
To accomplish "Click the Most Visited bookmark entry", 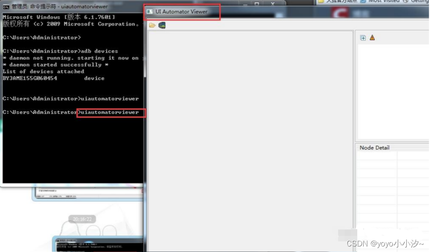I will coord(383,2).
